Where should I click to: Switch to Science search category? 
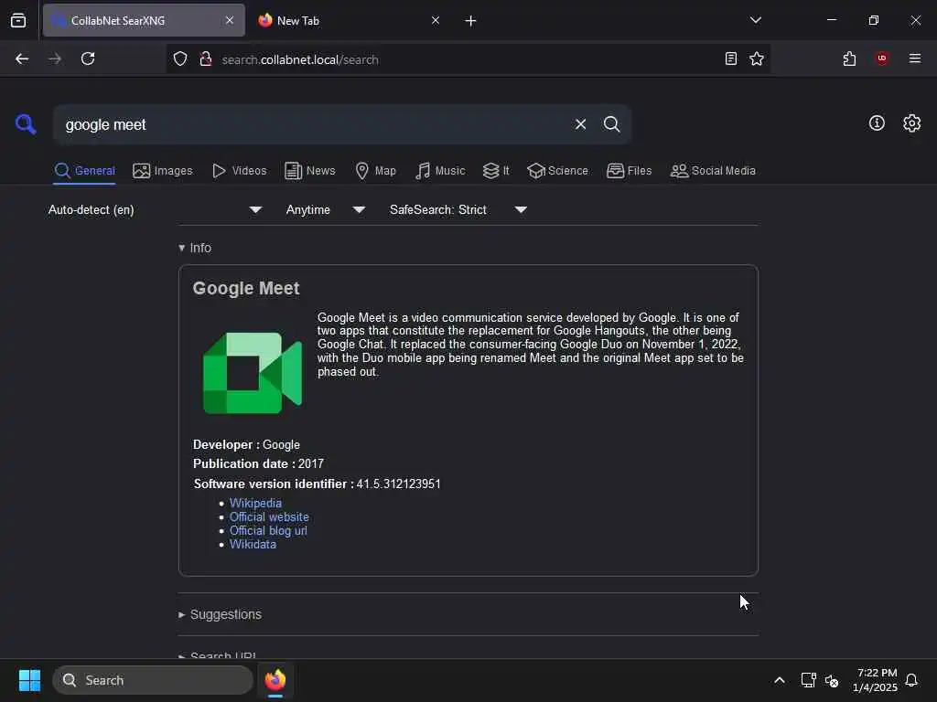coord(557,171)
